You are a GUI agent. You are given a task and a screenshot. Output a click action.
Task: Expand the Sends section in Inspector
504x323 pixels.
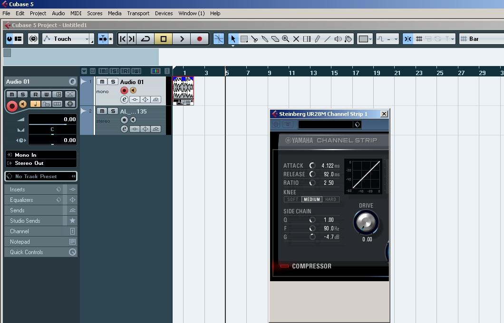click(33, 210)
